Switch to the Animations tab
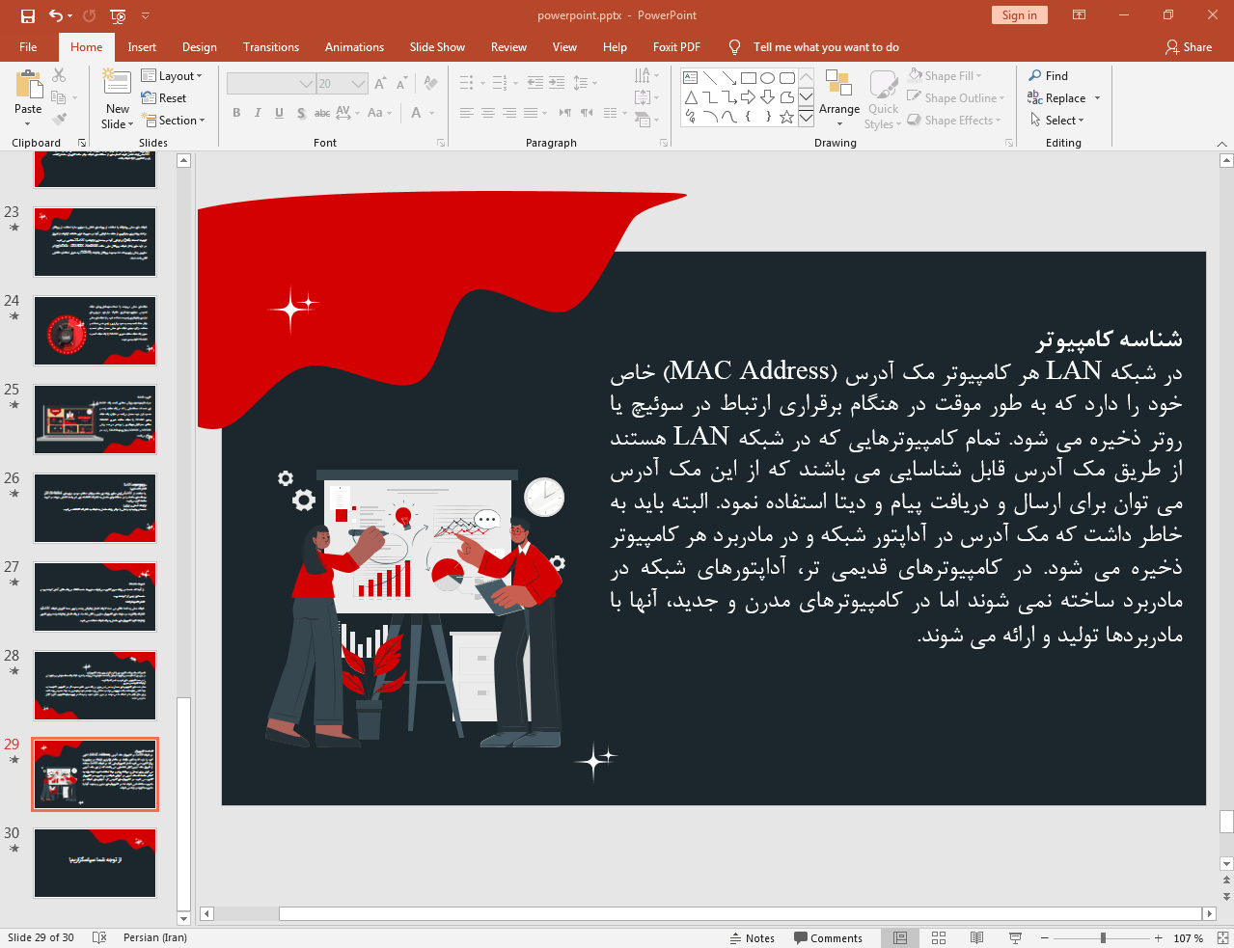This screenshot has width=1234, height=948. pos(354,46)
